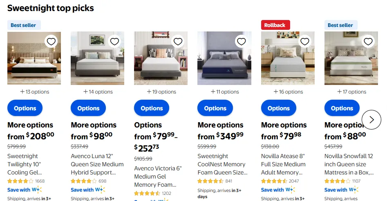Open Options for Sweetnight Twilighty mattress
Image resolution: width=387 pixels, height=201 pixels.
pos(25,108)
